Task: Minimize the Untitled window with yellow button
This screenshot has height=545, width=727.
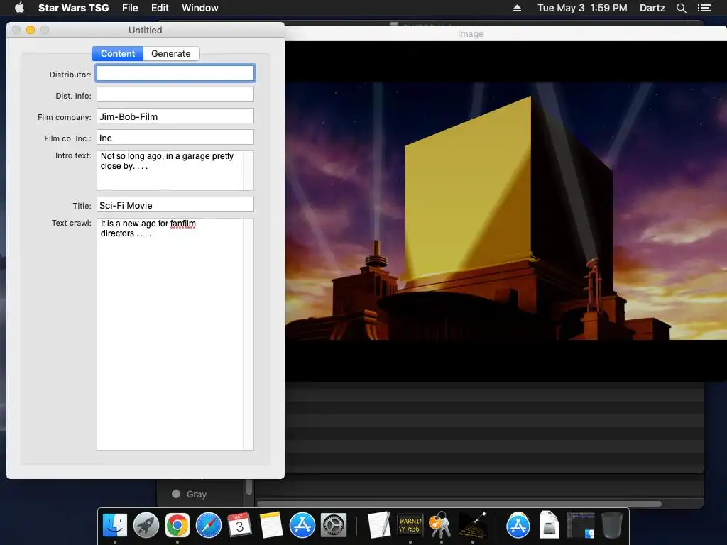Action: tap(31, 30)
